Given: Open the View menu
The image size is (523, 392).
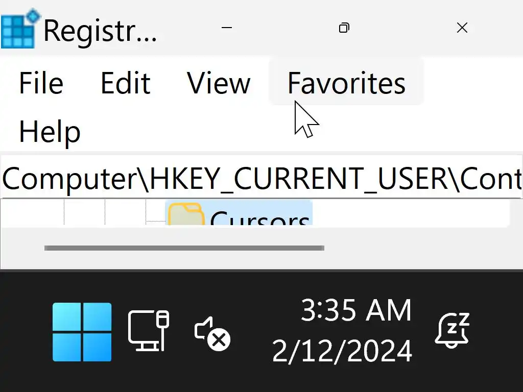Looking at the screenshot, I should tap(219, 83).
